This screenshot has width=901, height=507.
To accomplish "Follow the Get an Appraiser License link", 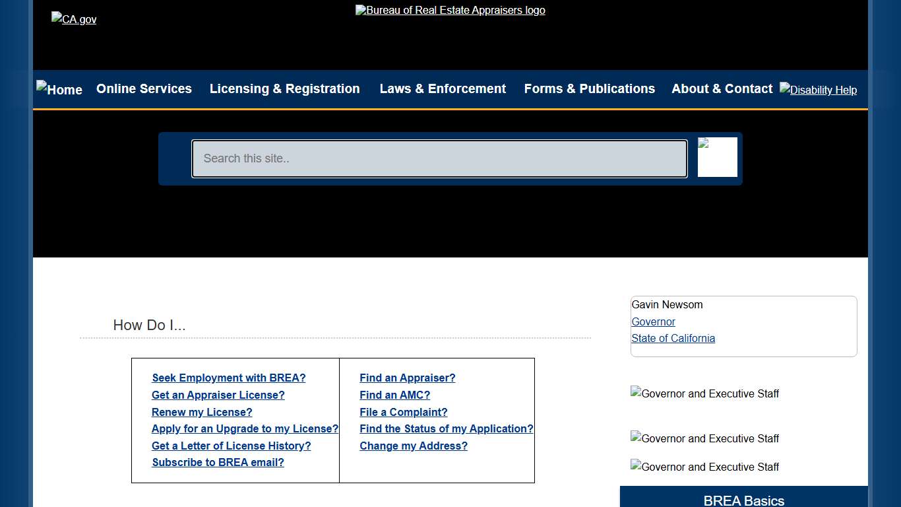I will 218,395.
